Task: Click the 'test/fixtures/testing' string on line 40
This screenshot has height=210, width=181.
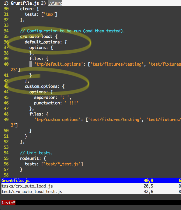Action: (x=117, y=64)
